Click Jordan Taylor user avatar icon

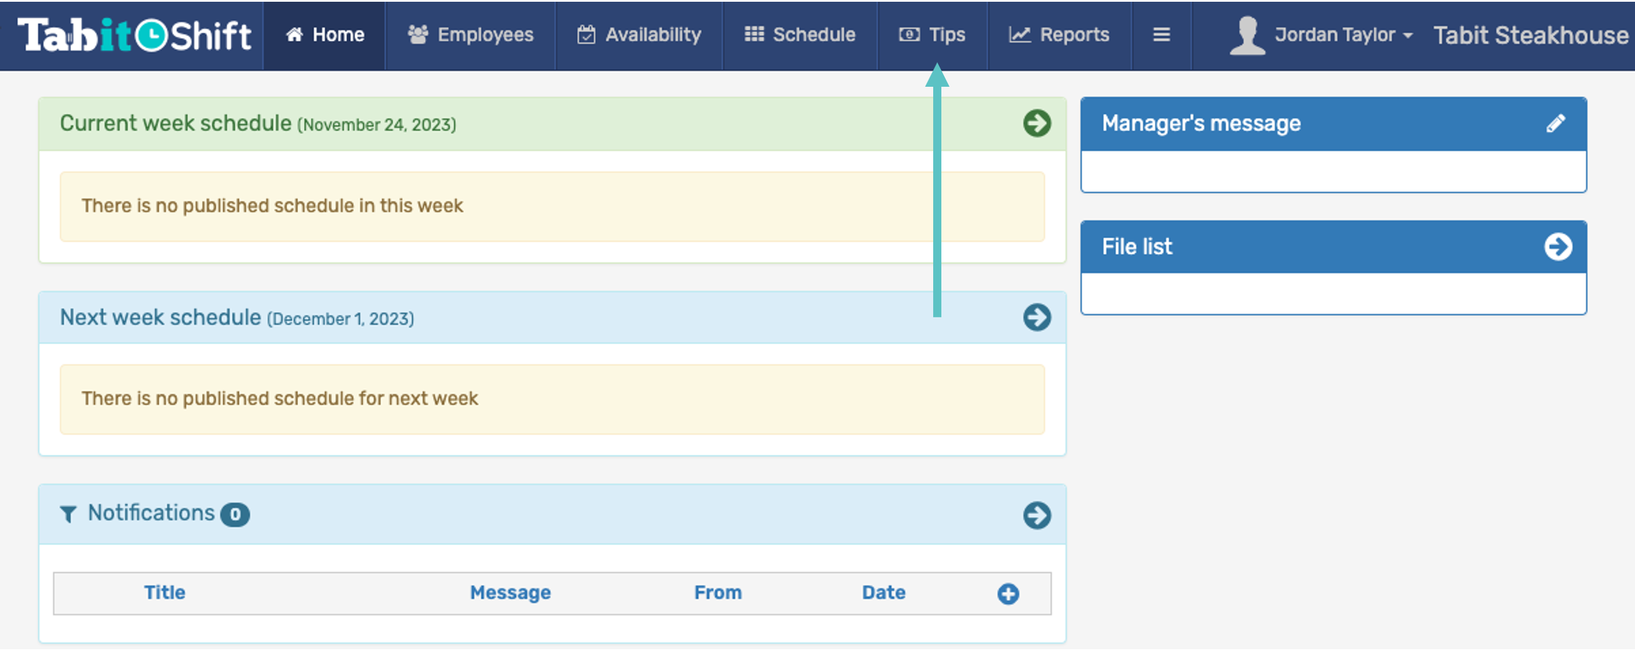(x=1247, y=35)
